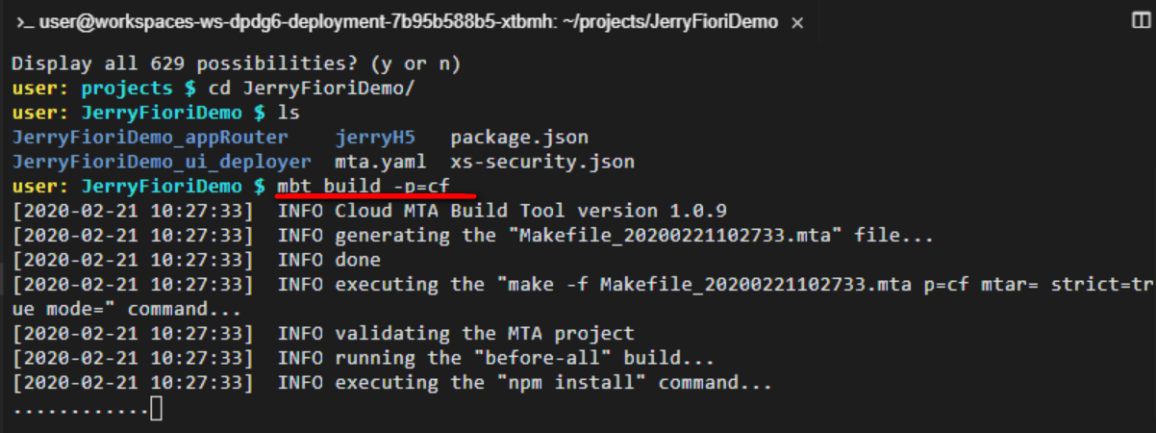Click the validating the MTA project line
1156x433 pixels.
click(x=485, y=334)
